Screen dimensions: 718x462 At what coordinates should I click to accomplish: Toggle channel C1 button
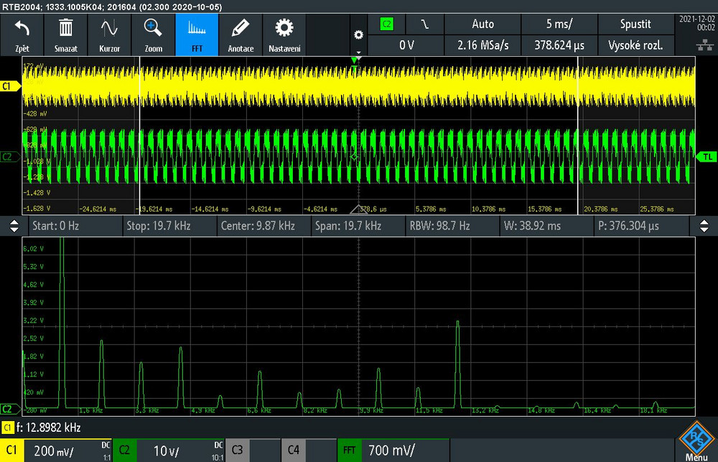12,451
